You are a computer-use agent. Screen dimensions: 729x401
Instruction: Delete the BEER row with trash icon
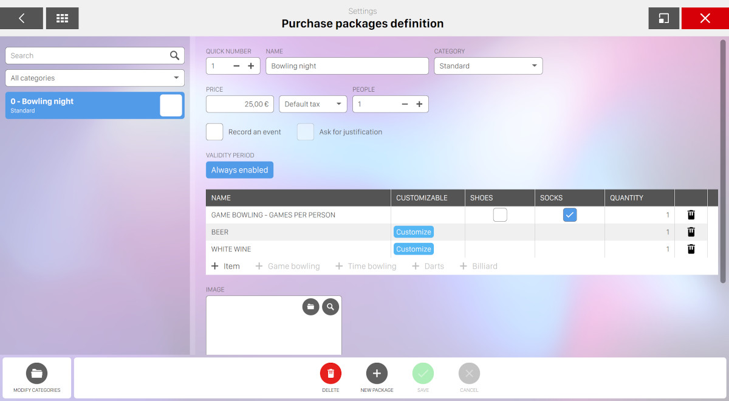[x=691, y=232]
